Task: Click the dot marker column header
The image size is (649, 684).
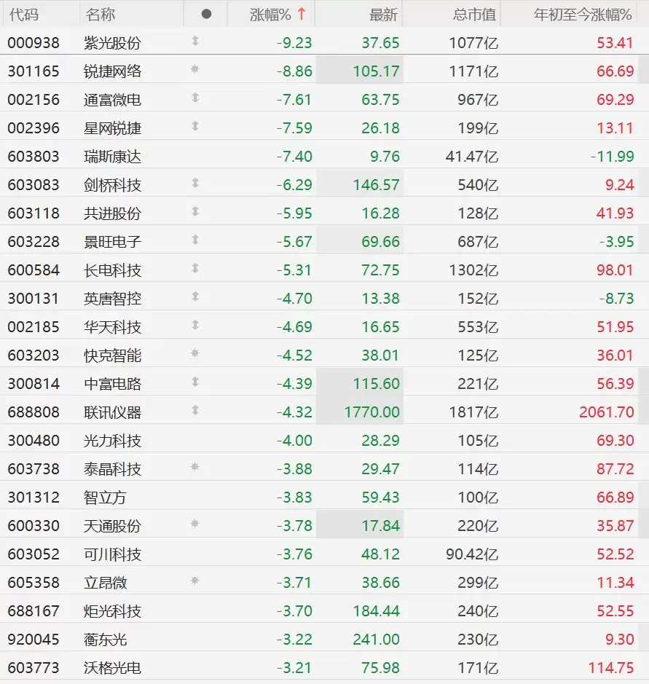Action: point(206,15)
